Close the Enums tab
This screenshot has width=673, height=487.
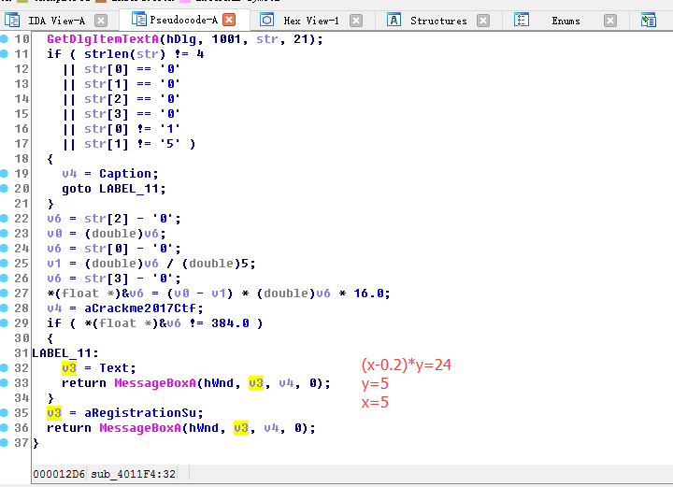(610, 21)
